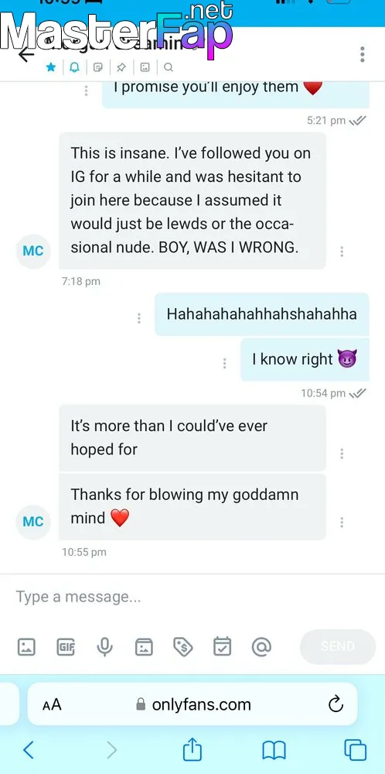Screen dimensions: 385x774
Task: Toggle the blue favorite star icon
Action: pyautogui.click(x=51, y=67)
